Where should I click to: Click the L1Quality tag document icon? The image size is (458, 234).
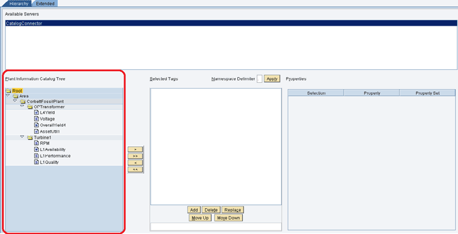[x=36, y=162]
